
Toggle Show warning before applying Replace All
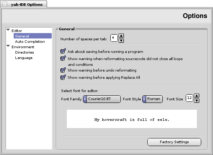[63, 77]
